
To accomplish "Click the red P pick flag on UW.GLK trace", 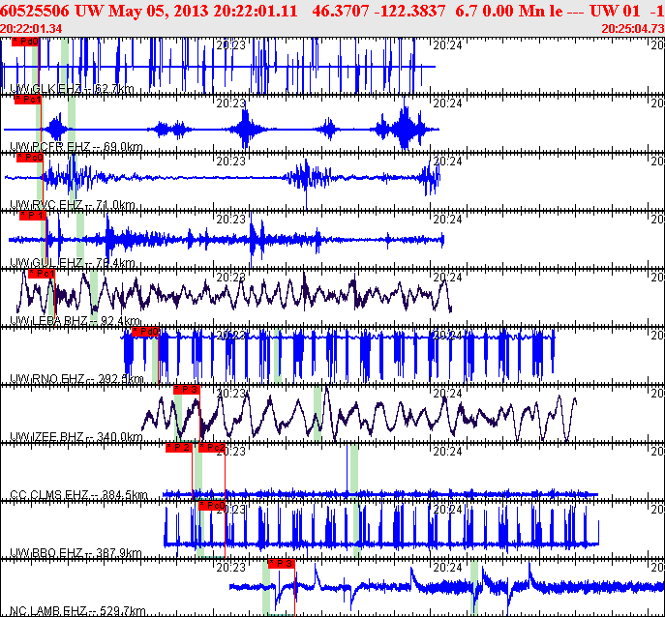I will point(25,43).
